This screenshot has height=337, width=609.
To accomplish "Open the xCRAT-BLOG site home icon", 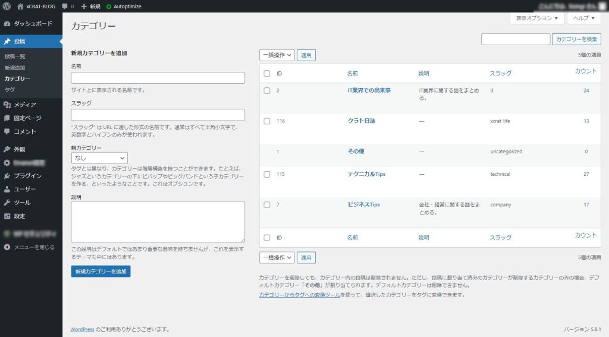I will coord(20,6).
